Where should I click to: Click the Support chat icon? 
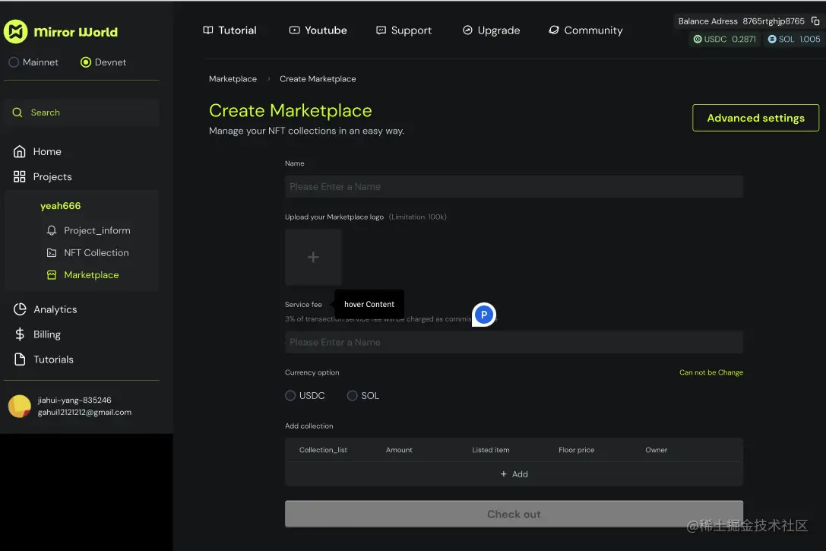click(381, 30)
